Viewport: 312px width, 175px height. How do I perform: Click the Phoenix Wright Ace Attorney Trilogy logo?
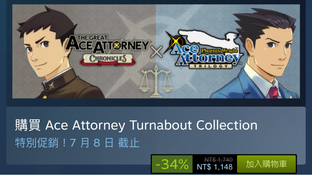point(204,49)
